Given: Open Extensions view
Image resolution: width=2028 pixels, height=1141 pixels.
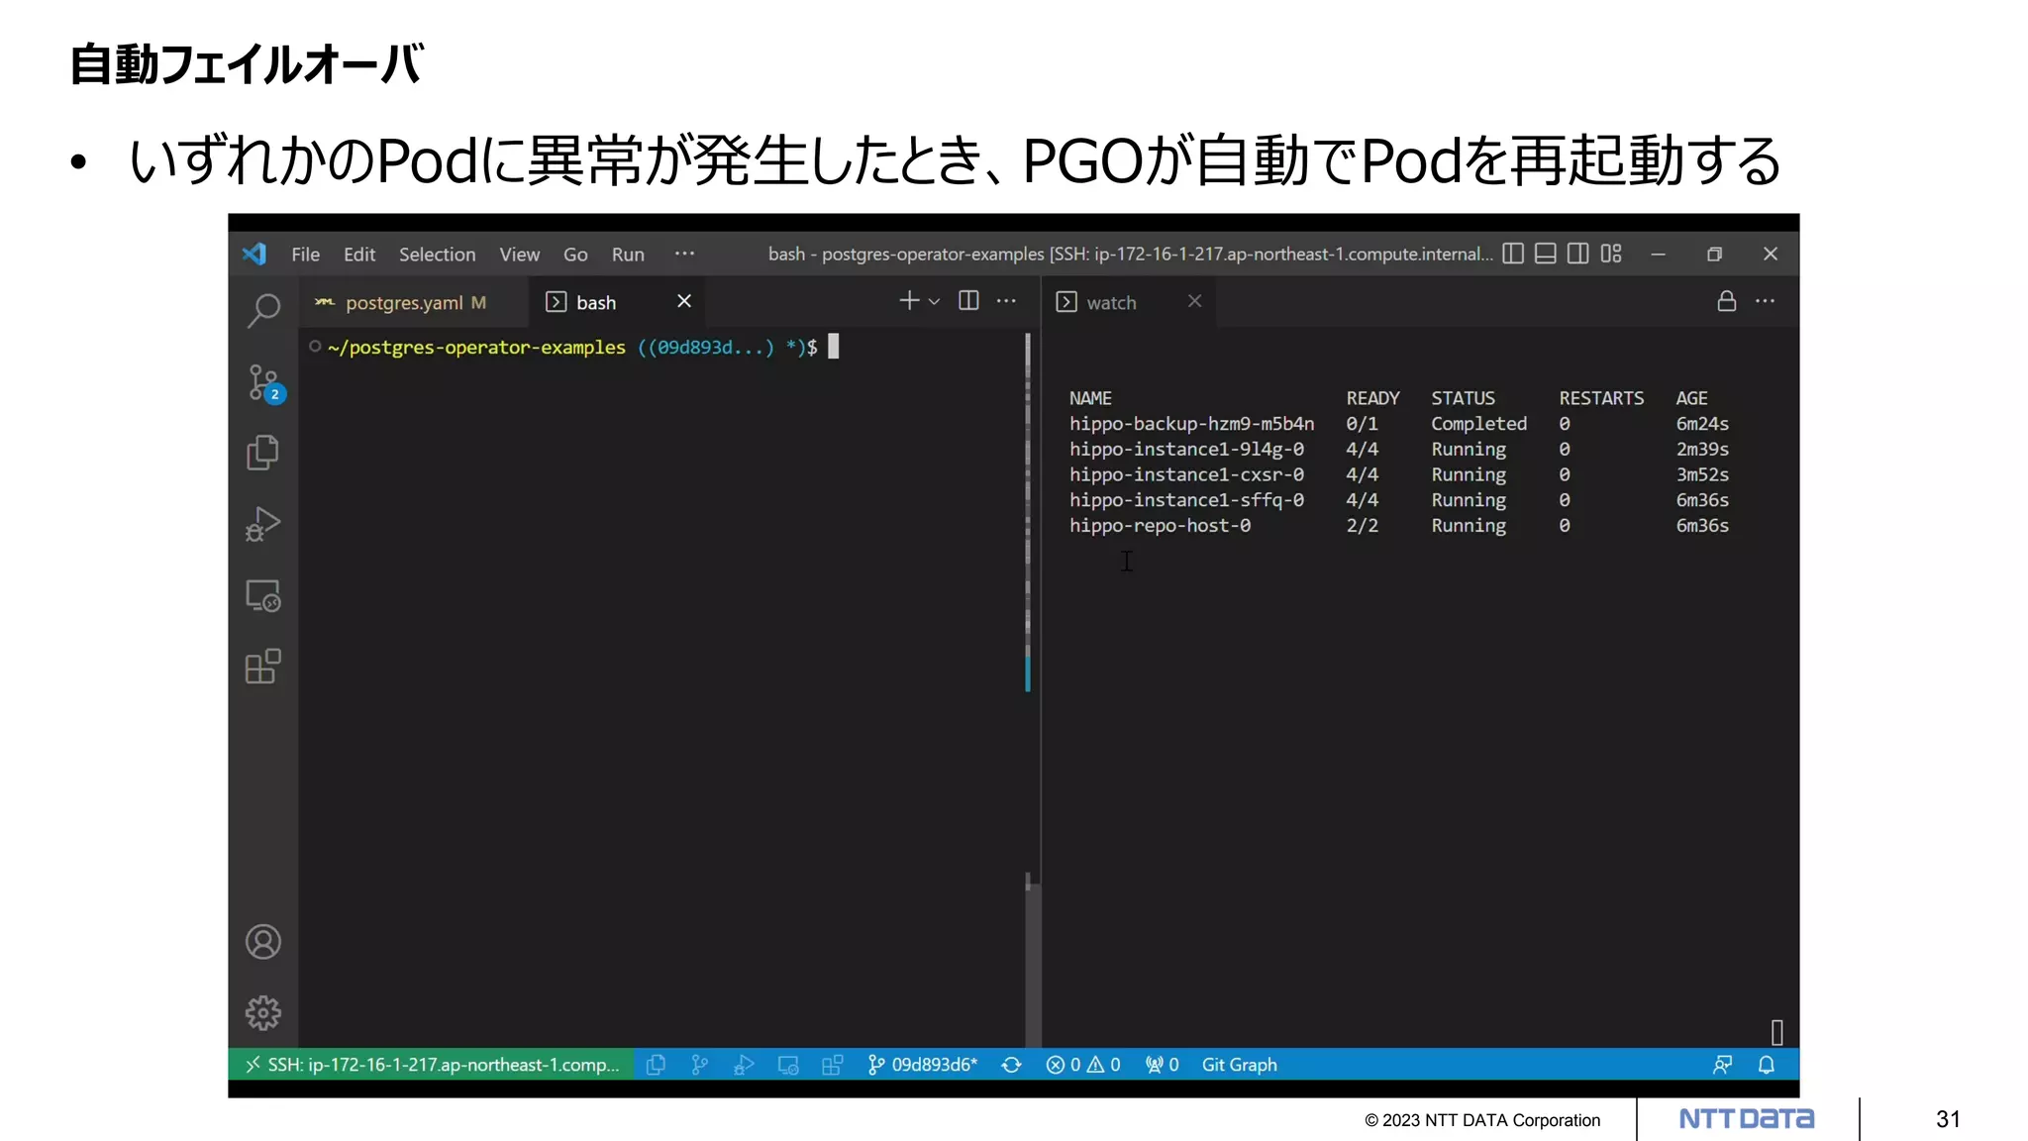Looking at the screenshot, I should tap(263, 667).
